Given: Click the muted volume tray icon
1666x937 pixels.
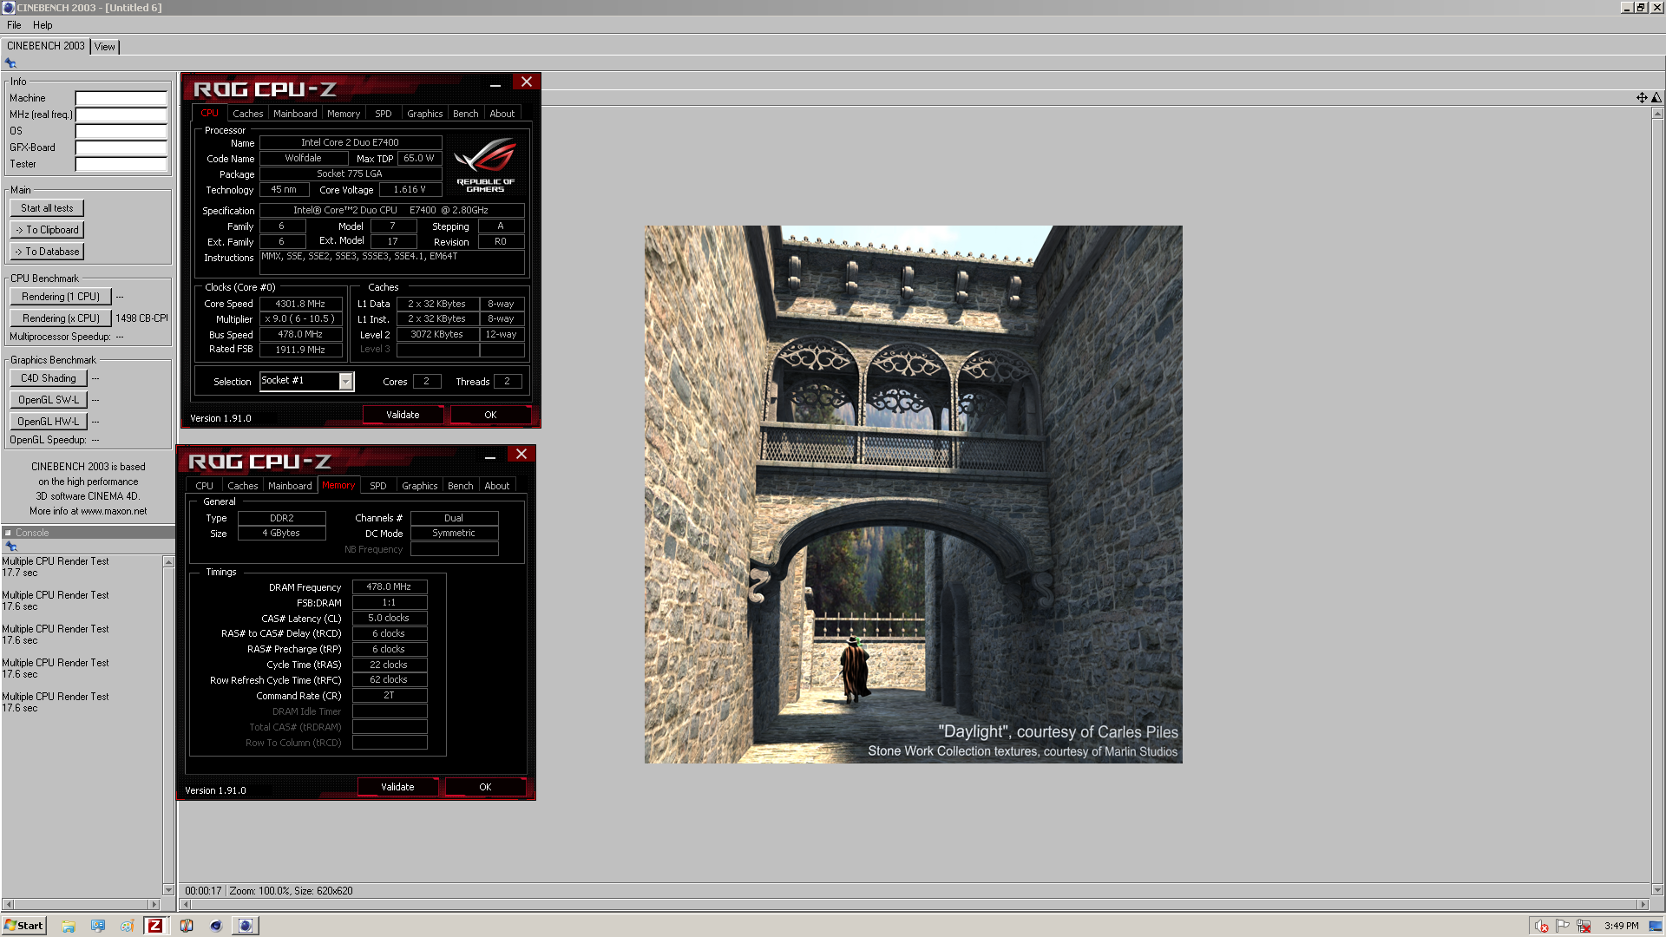Looking at the screenshot, I should [1542, 926].
